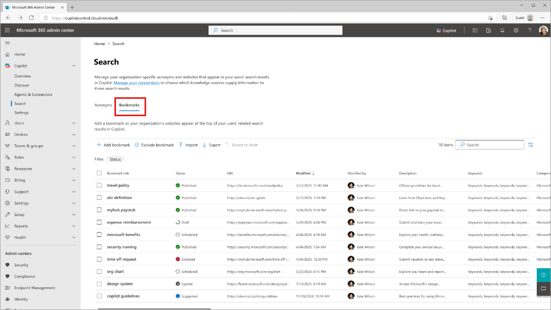Check the copilot guidelines row checkbox
Screen dimensions: 551x310
(99, 296)
